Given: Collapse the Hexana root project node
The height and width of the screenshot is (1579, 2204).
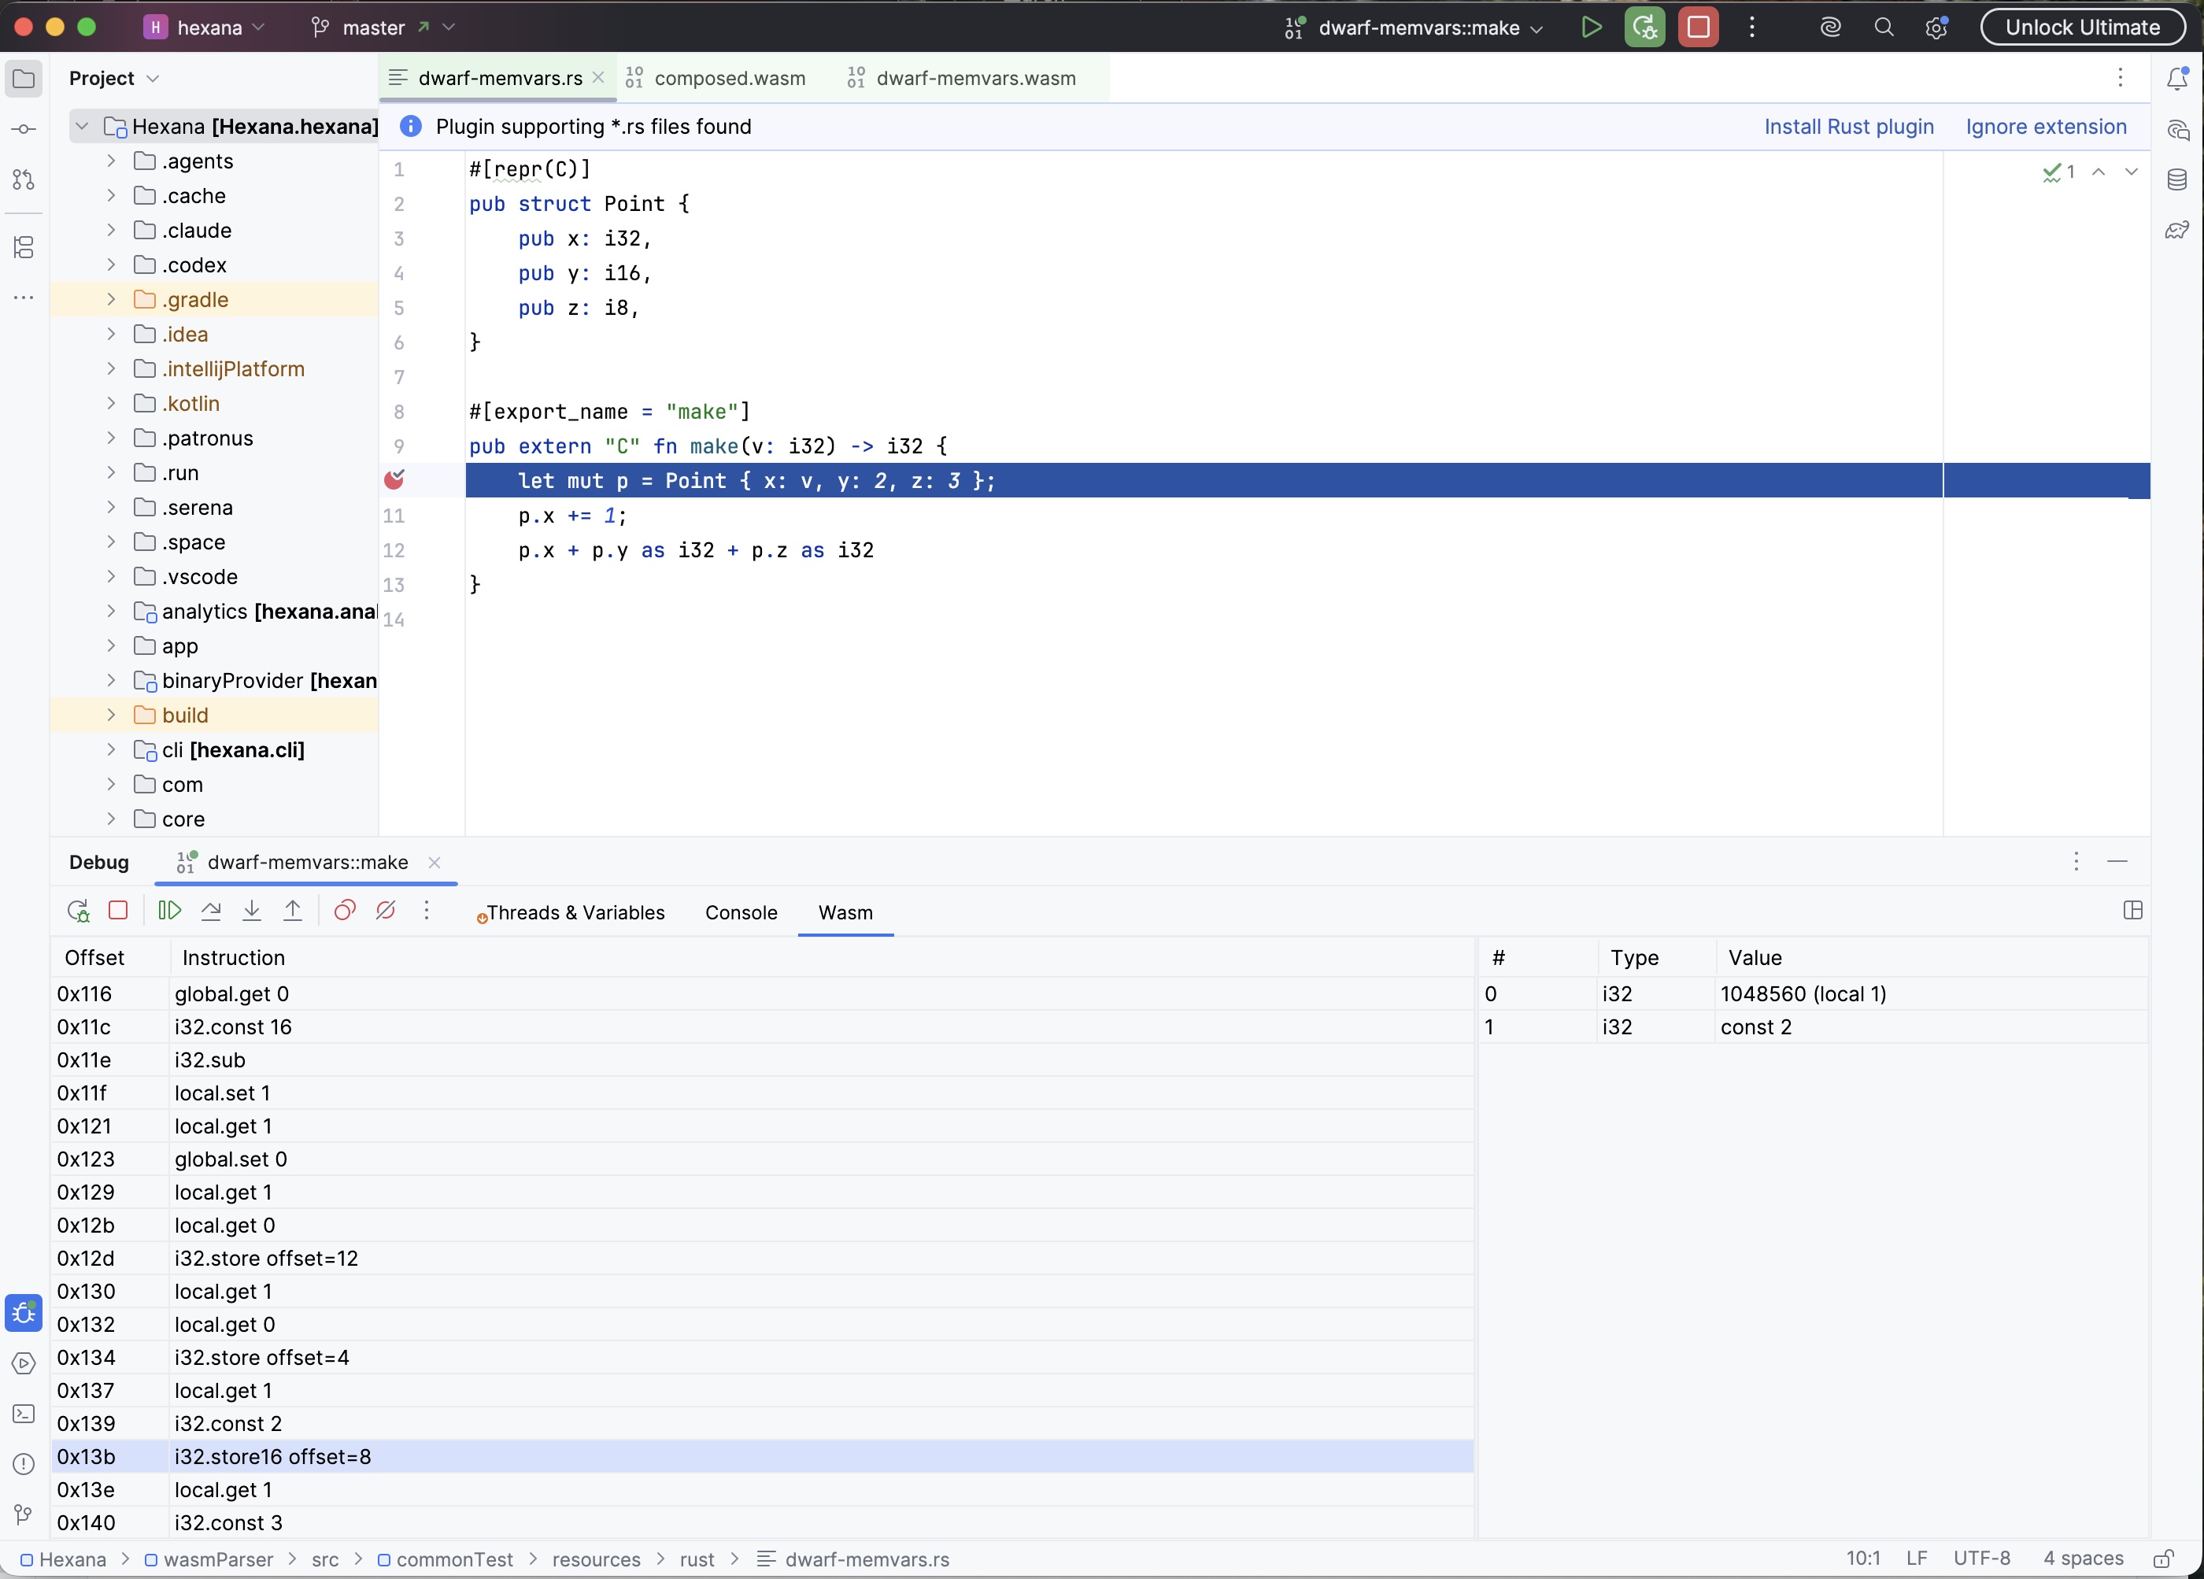Looking at the screenshot, I should tap(82, 126).
